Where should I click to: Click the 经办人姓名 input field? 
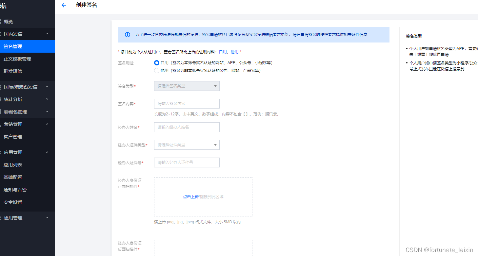(187, 127)
